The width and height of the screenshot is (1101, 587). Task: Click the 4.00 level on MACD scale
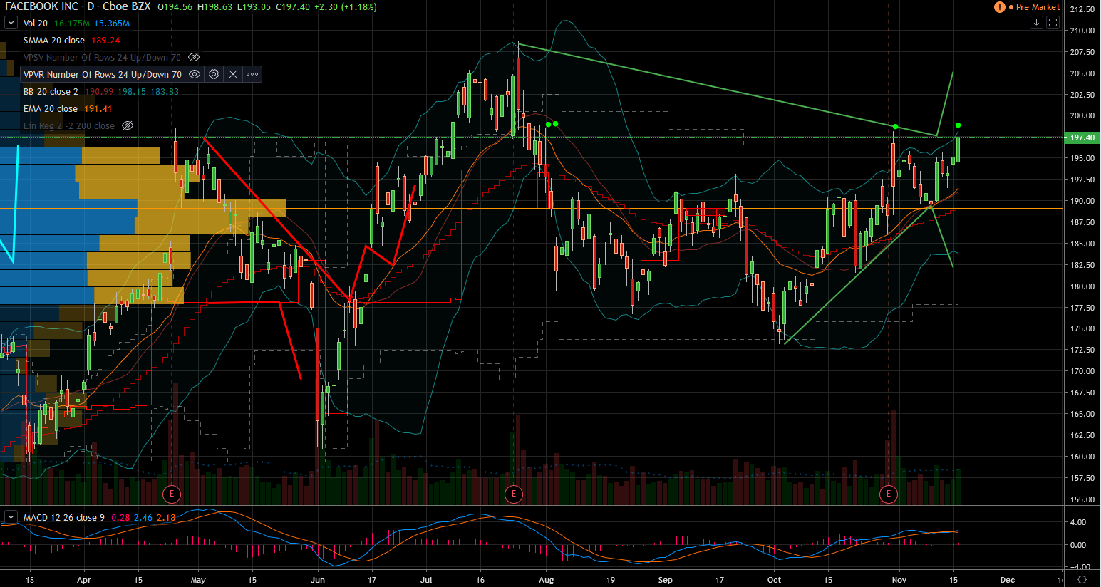(x=1077, y=522)
